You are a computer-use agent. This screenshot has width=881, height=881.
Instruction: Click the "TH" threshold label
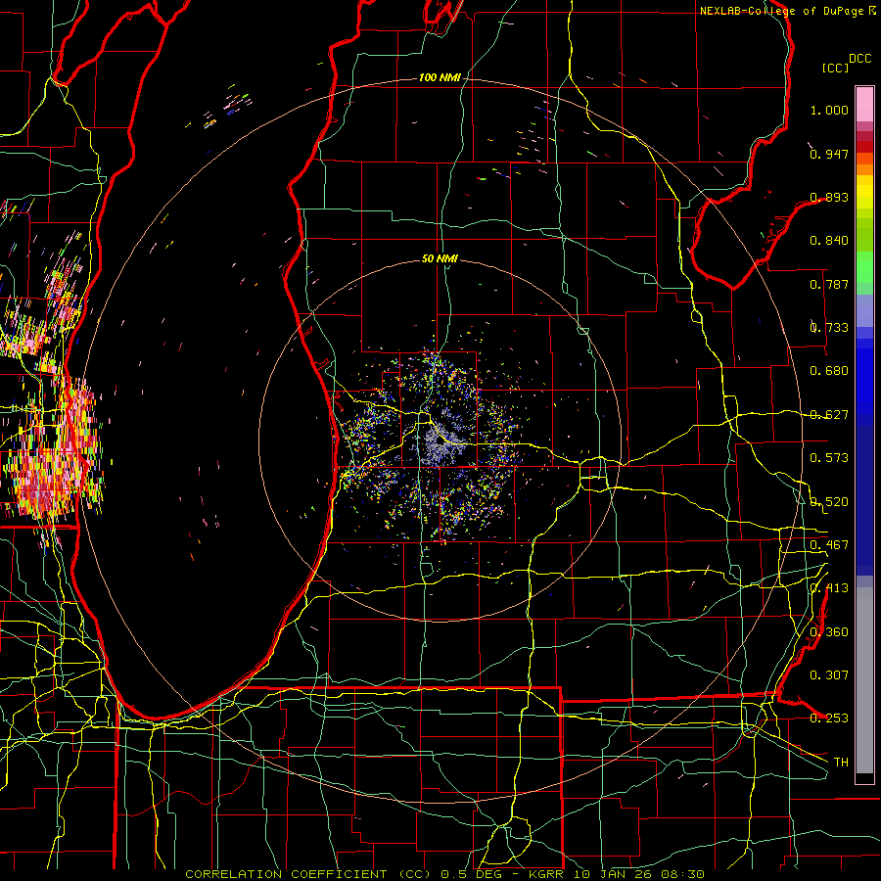click(x=841, y=762)
